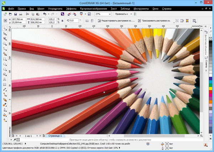Open the Эффекты menu
Viewport: 214px width, 152px height.
point(71,8)
